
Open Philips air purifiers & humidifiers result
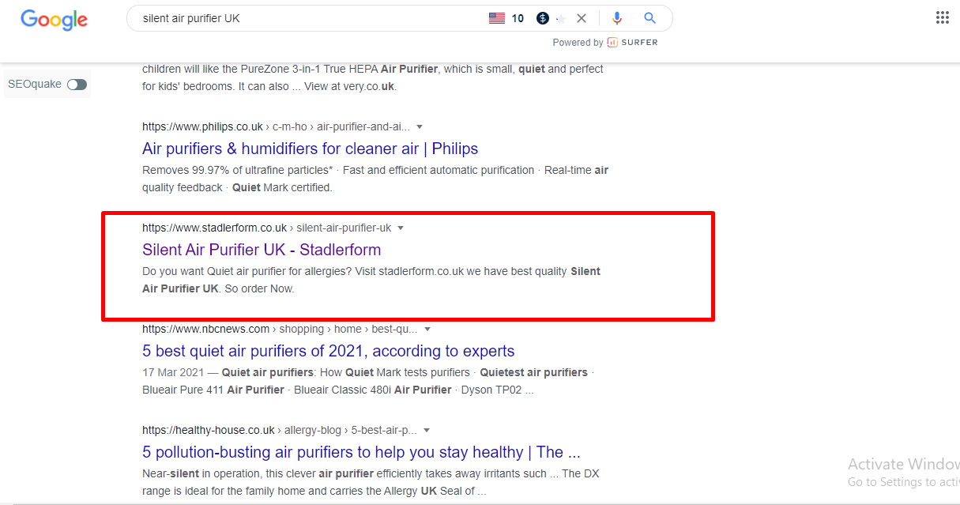point(310,149)
